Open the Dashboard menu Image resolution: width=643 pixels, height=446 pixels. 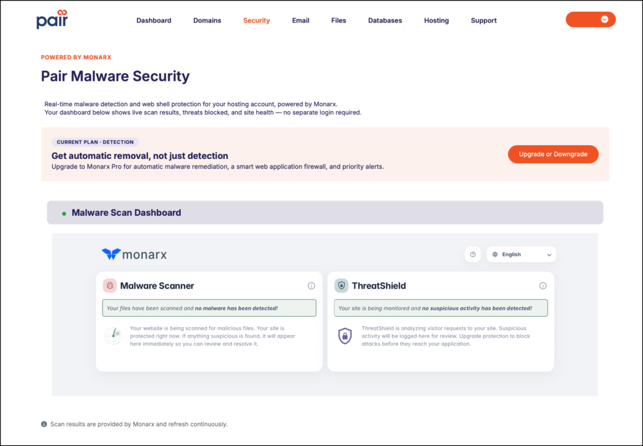pyautogui.click(x=154, y=21)
